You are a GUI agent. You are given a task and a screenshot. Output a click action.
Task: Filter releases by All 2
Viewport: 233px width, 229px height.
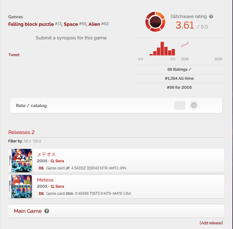27,141
